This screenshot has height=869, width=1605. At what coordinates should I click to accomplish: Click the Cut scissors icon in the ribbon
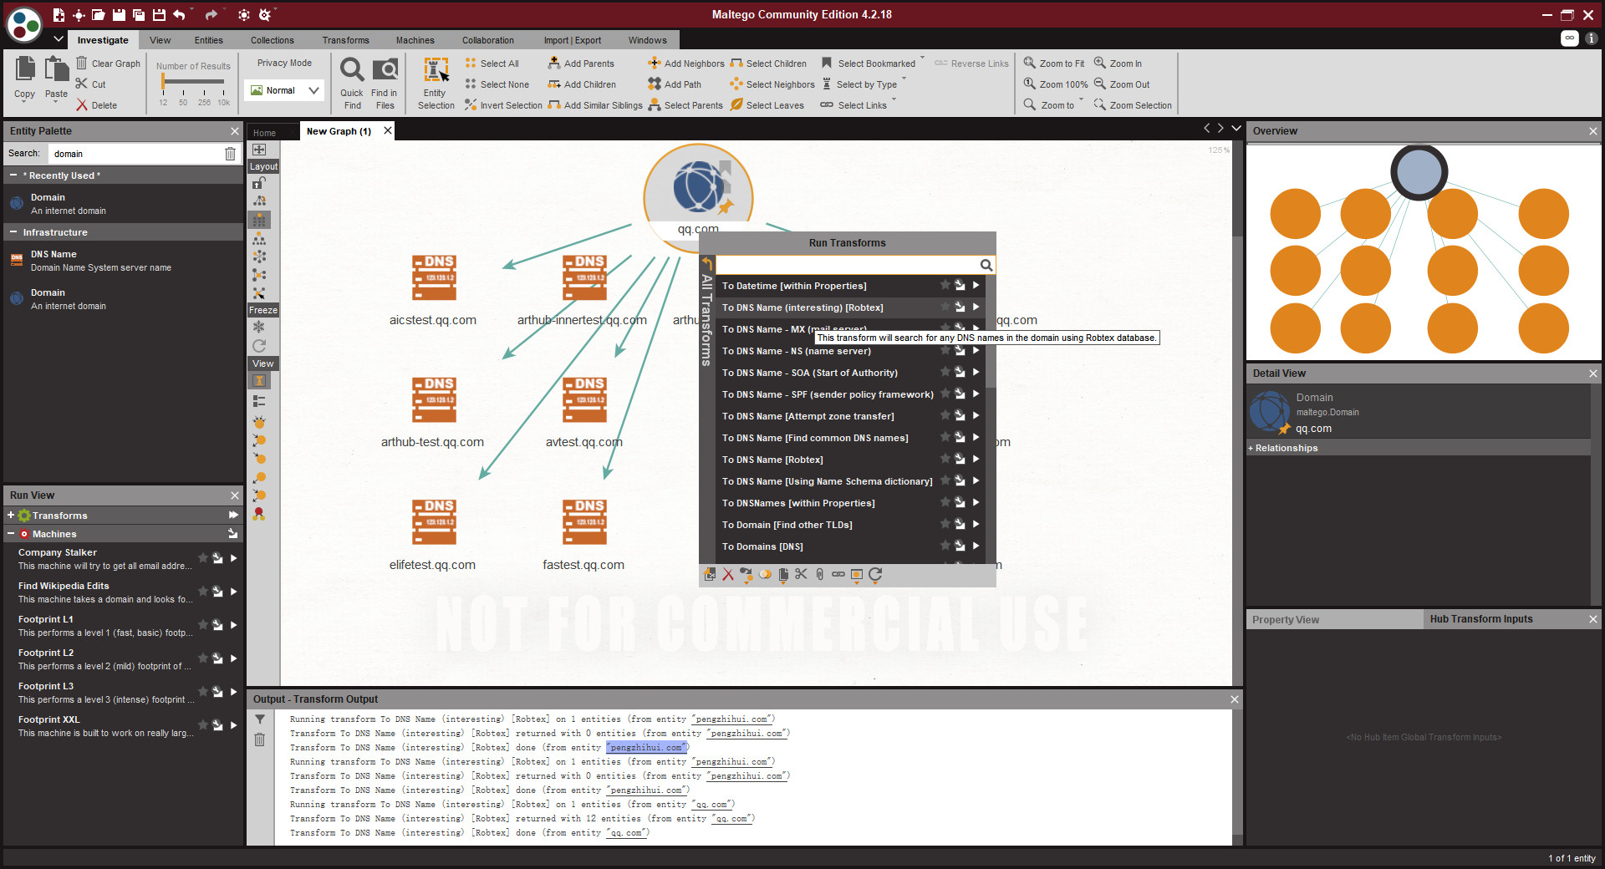click(x=82, y=84)
